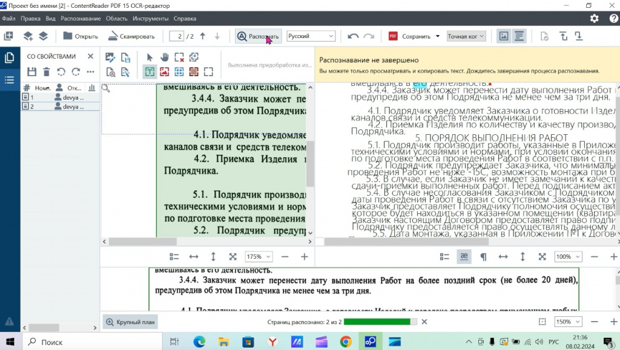Open the Инструменты menu

point(151,19)
